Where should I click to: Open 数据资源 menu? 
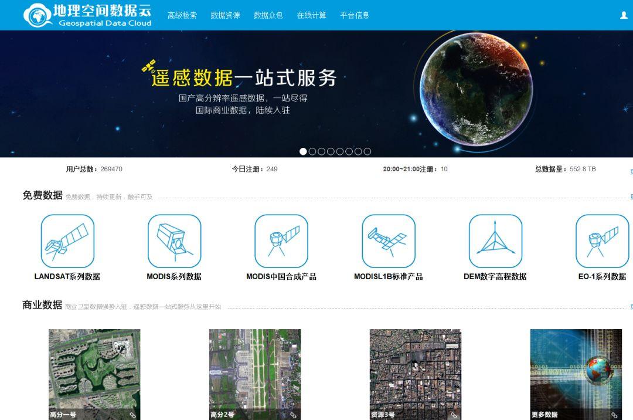point(225,15)
